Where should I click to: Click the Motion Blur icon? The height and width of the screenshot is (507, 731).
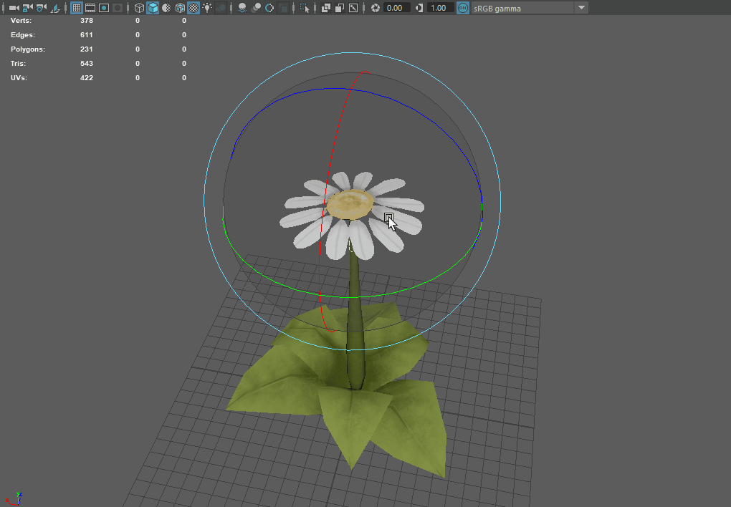256,8
